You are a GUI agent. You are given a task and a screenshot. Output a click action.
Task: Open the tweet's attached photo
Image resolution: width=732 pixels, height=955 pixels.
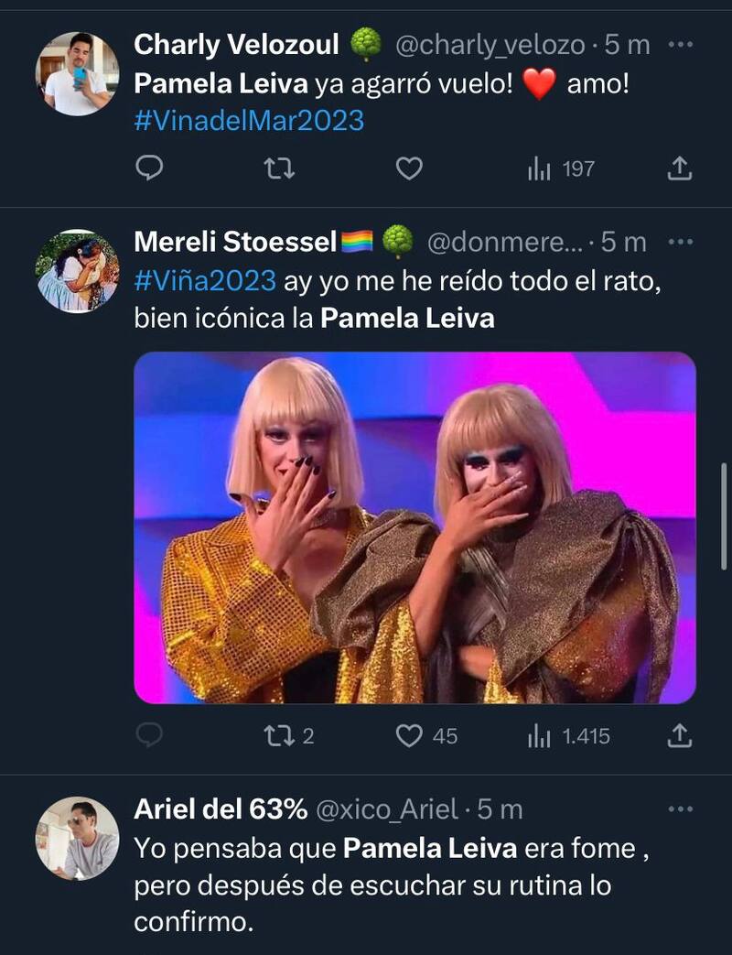click(x=414, y=527)
